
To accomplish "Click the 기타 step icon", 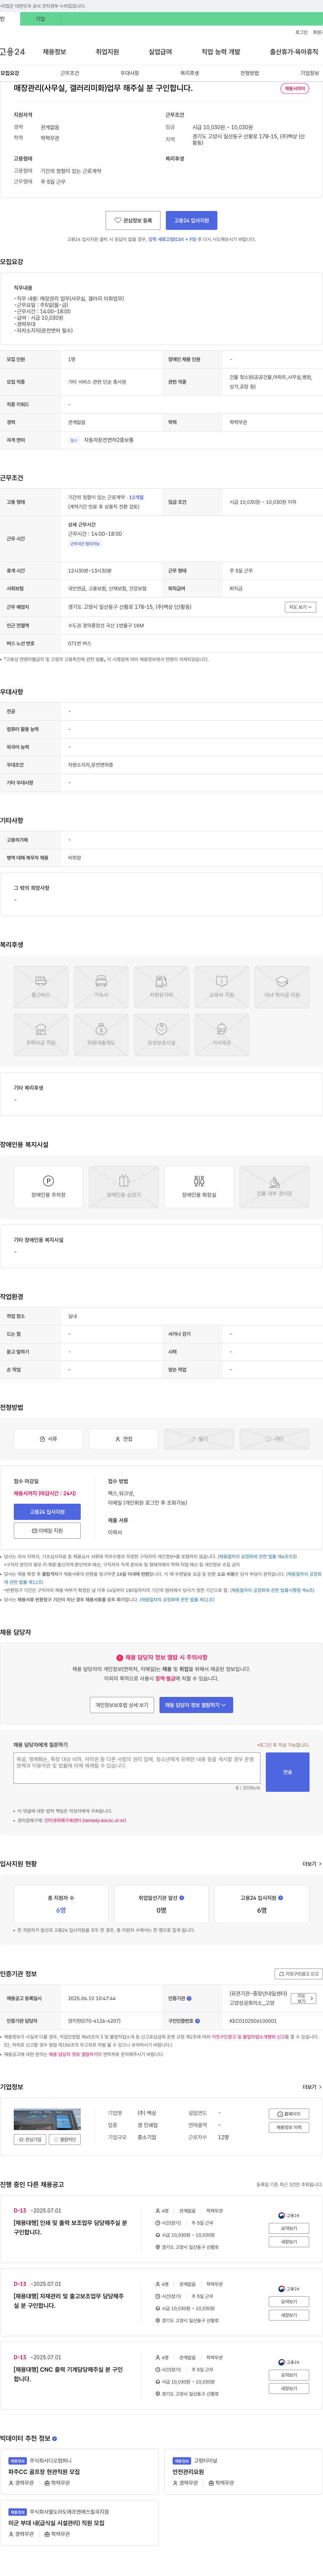I will (x=274, y=1439).
